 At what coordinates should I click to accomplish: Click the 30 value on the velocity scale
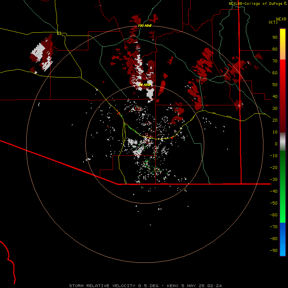(275, 108)
